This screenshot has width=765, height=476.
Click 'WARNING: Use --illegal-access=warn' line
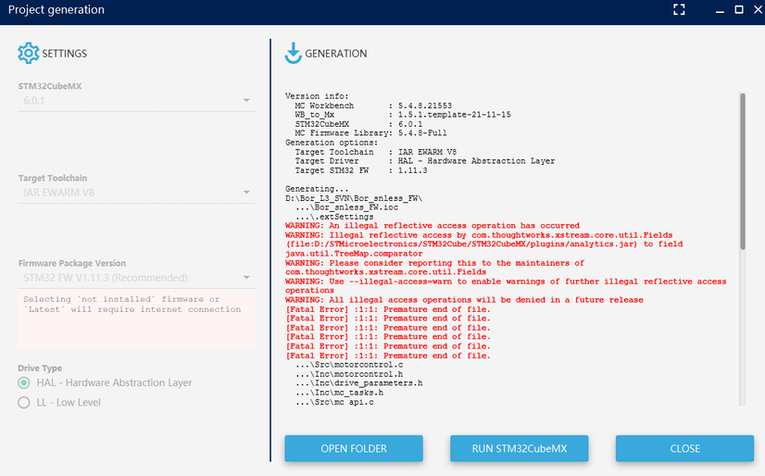pos(506,282)
